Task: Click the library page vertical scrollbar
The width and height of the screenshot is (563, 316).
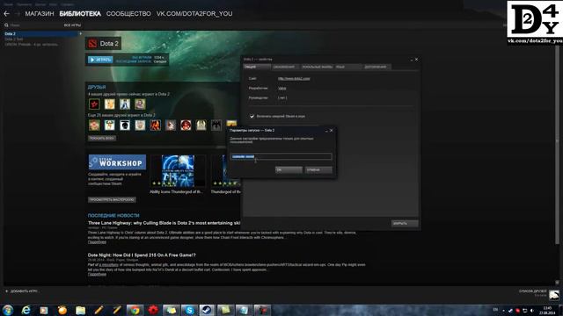Action: [557, 145]
